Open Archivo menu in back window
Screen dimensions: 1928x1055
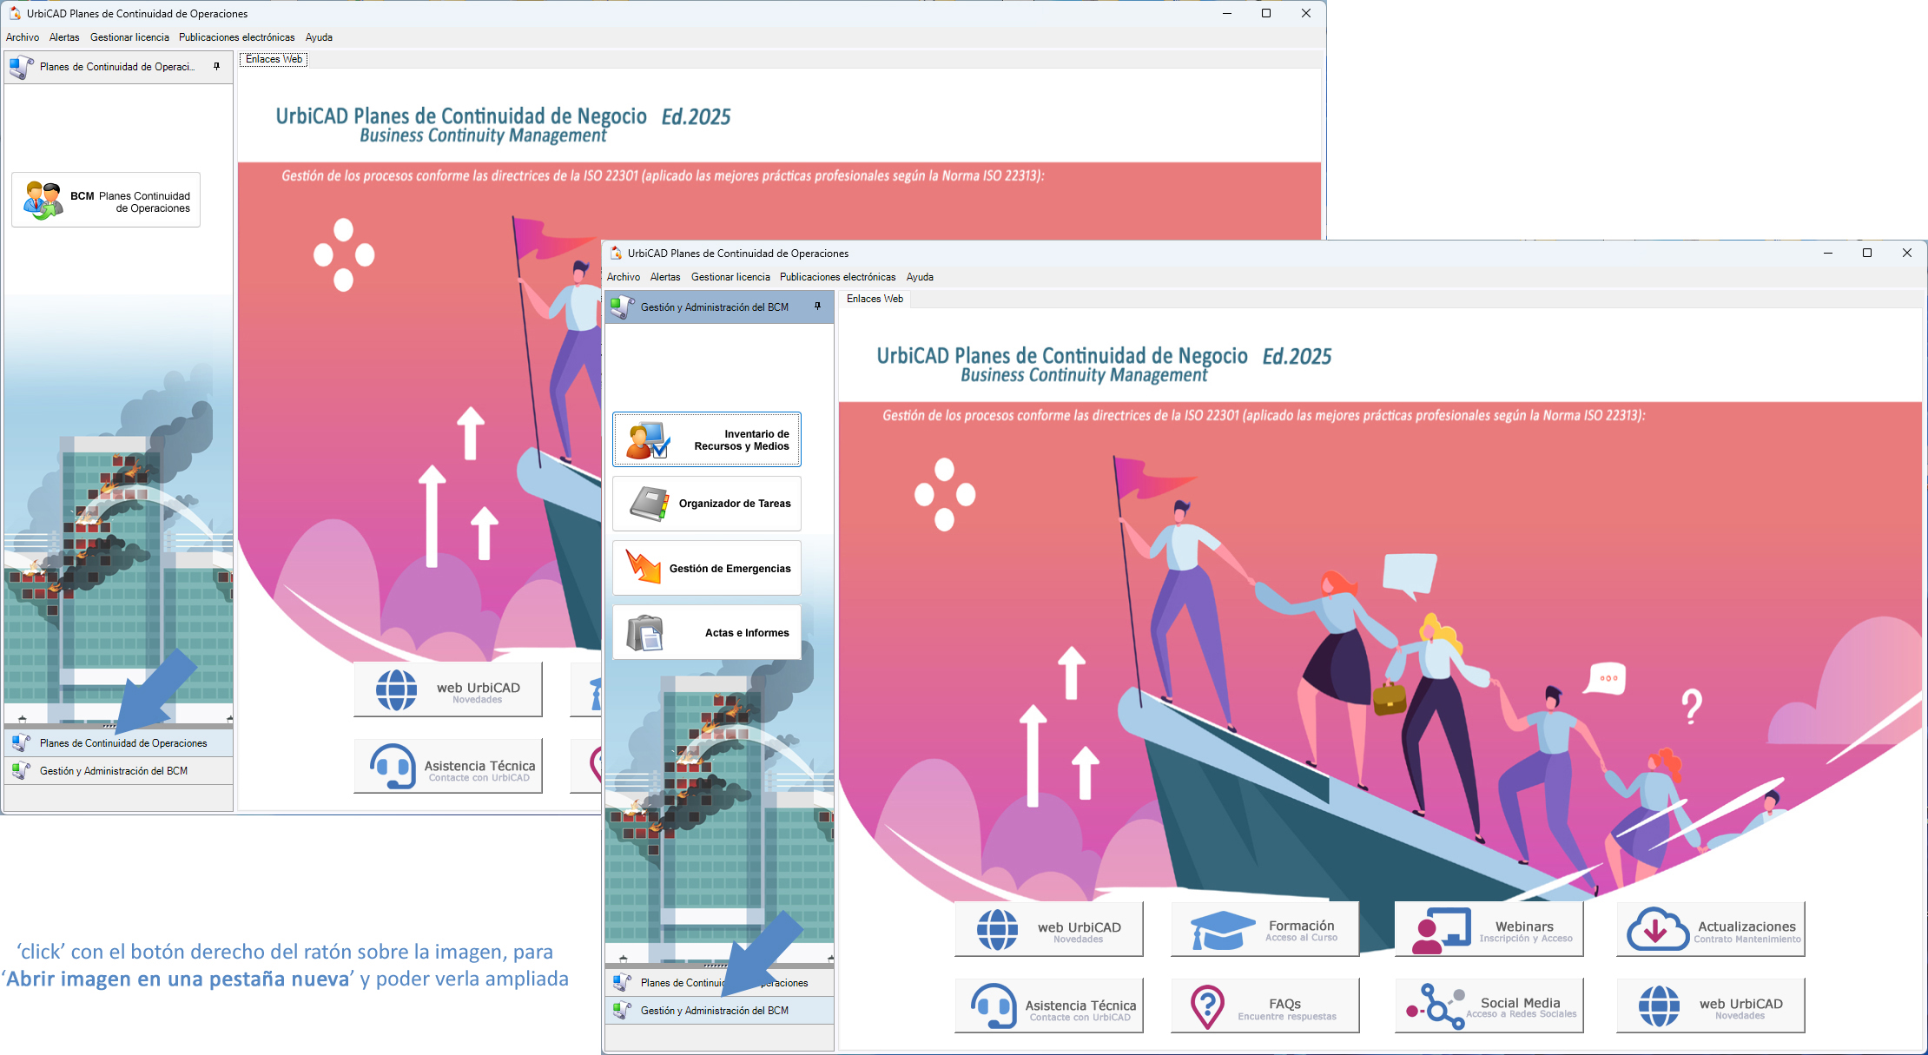tap(23, 37)
